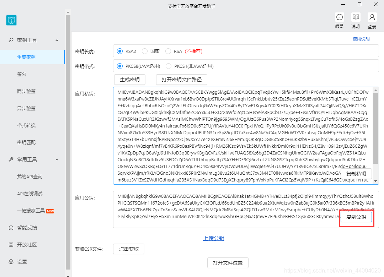This screenshot has width=384, height=277.
Task: Open 设置 in the sidebar
Action: [32, 262]
